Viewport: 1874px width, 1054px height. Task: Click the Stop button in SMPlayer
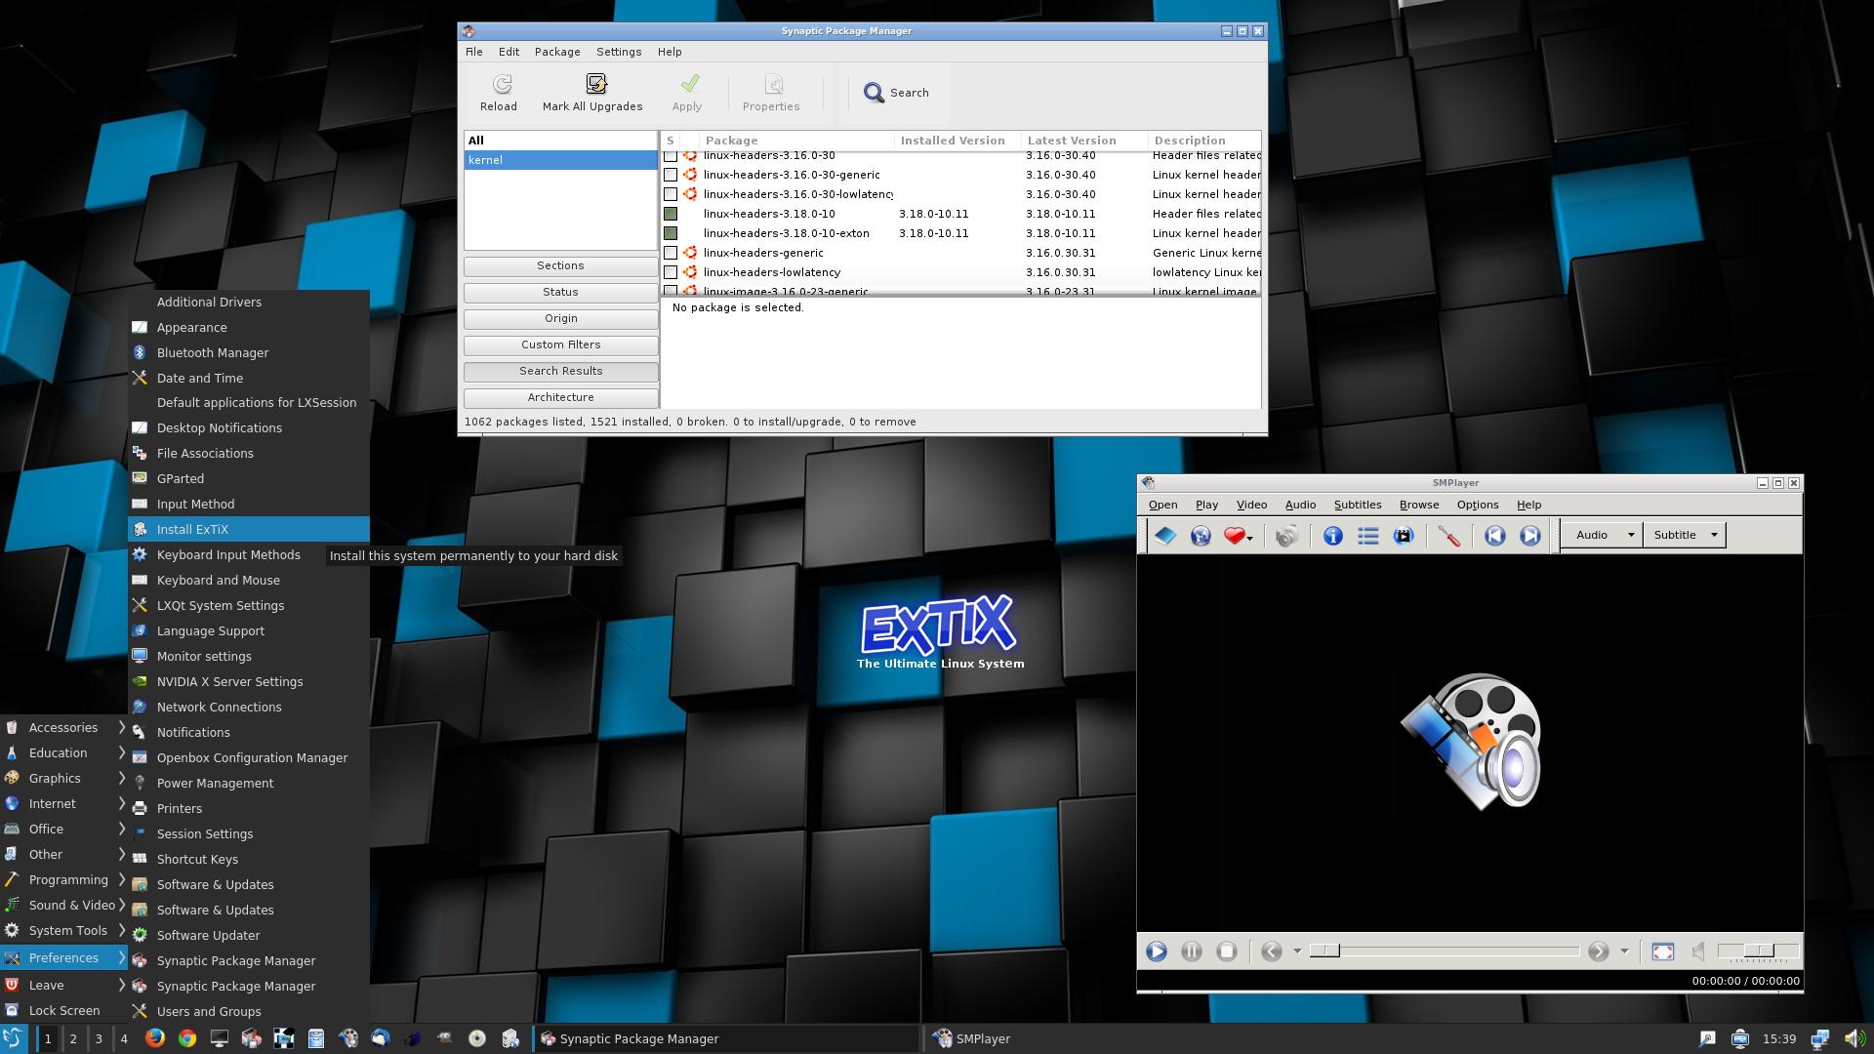pos(1227,952)
